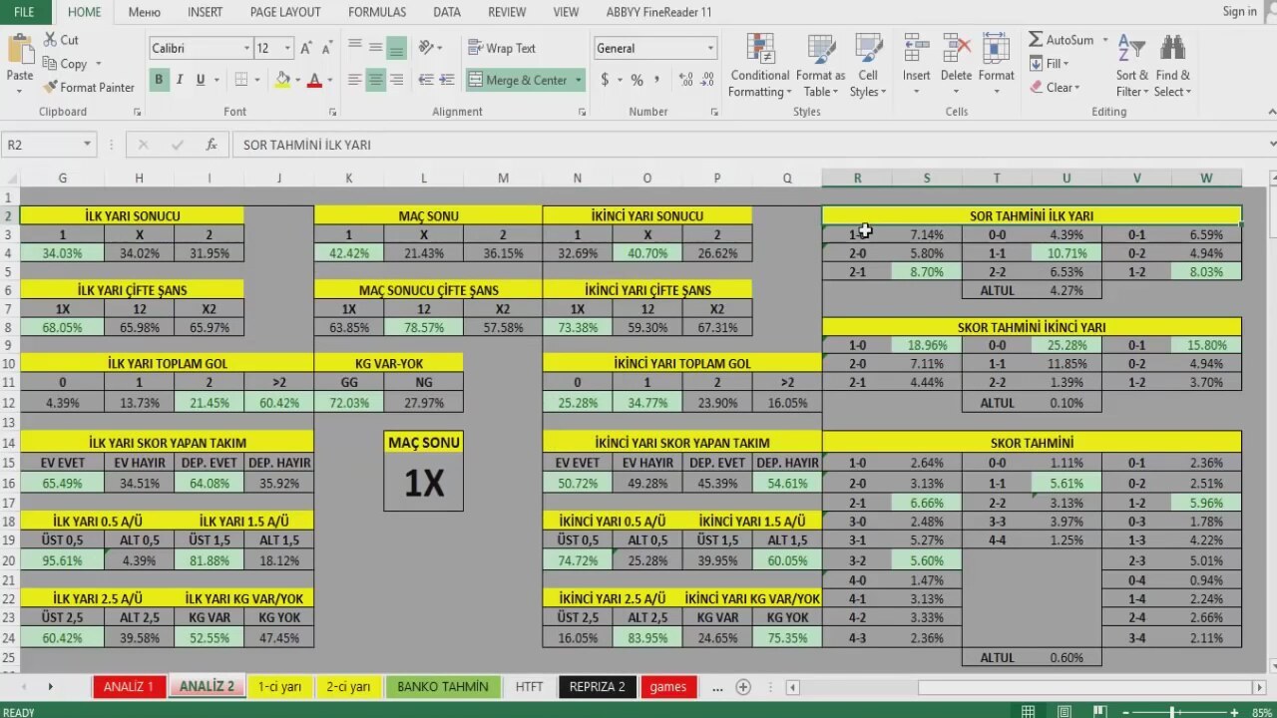Toggle Underline formatting

(201, 80)
